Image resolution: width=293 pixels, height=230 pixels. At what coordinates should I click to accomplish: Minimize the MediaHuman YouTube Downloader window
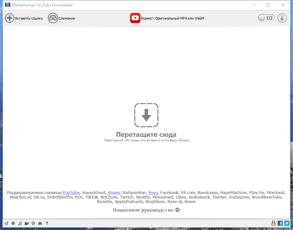254,5
